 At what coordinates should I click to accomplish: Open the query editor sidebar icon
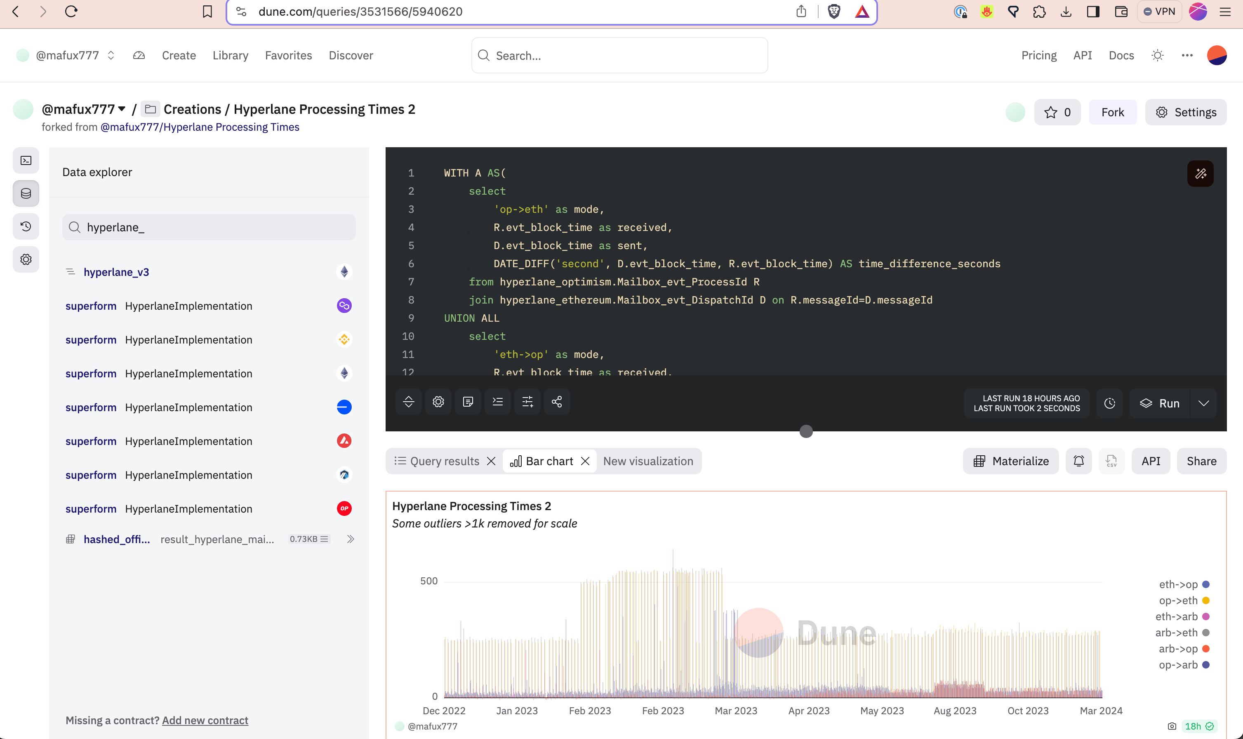pyautogui.click(x=26, y=160)
